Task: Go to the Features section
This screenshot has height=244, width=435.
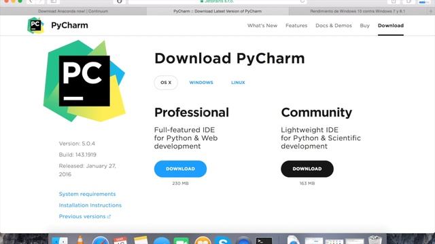Action: (296, 26)
